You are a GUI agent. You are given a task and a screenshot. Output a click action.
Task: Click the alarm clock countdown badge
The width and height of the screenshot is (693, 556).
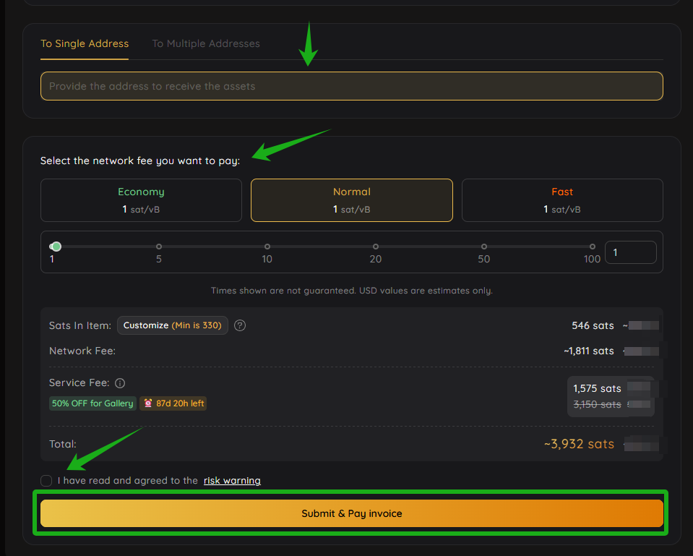(173, 403)
